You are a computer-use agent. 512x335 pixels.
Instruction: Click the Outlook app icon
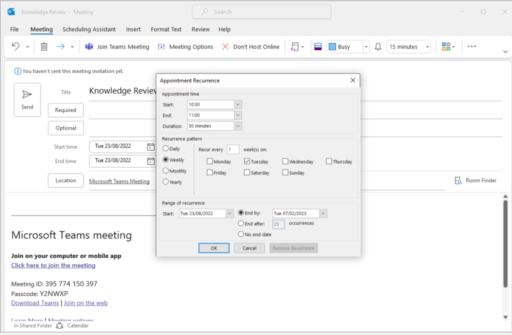tap(11, 12)
